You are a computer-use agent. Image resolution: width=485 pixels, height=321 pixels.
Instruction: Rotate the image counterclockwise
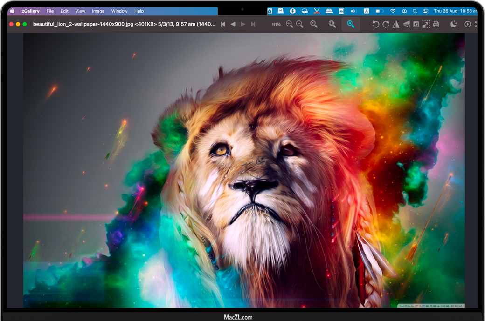375,24
